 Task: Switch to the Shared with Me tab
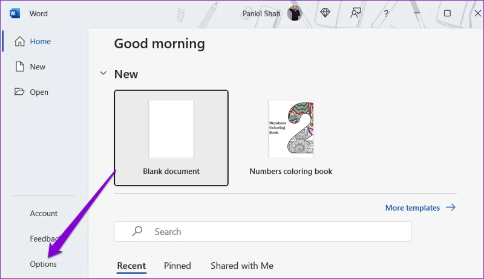tap(242, 266)
